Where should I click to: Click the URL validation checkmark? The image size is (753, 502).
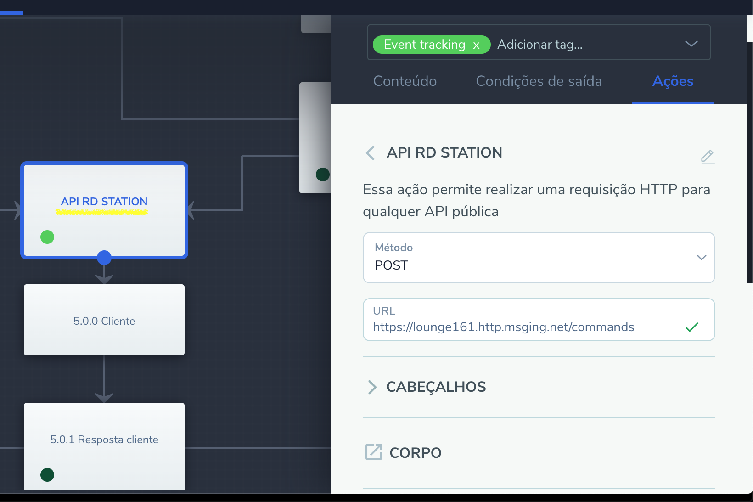tap(691, 327)
